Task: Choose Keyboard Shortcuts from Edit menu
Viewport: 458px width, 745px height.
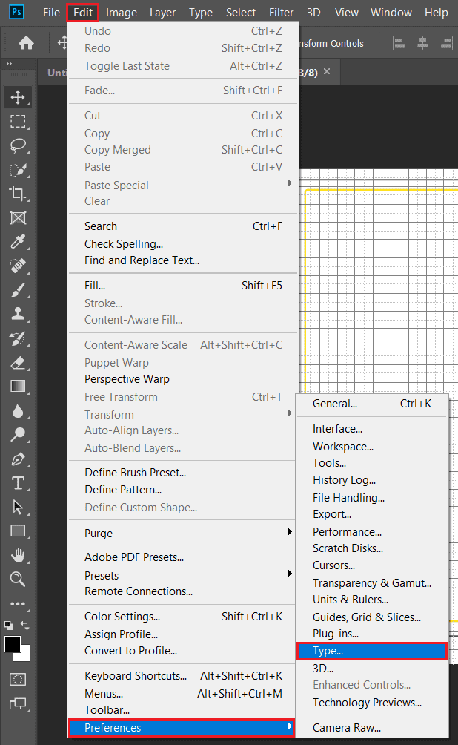Action: click(136, 676)
